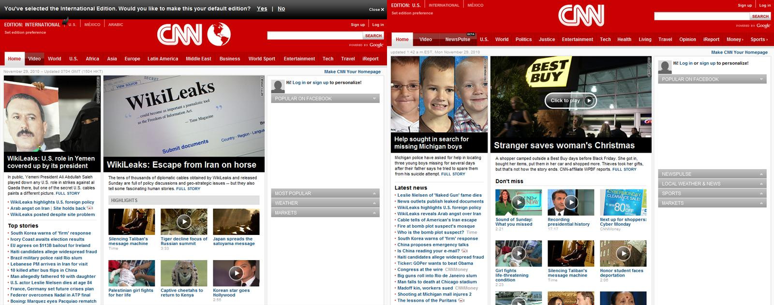Click the CNN logo on International page
Screen dimensions: 774x305
click(x=179, y=34)
